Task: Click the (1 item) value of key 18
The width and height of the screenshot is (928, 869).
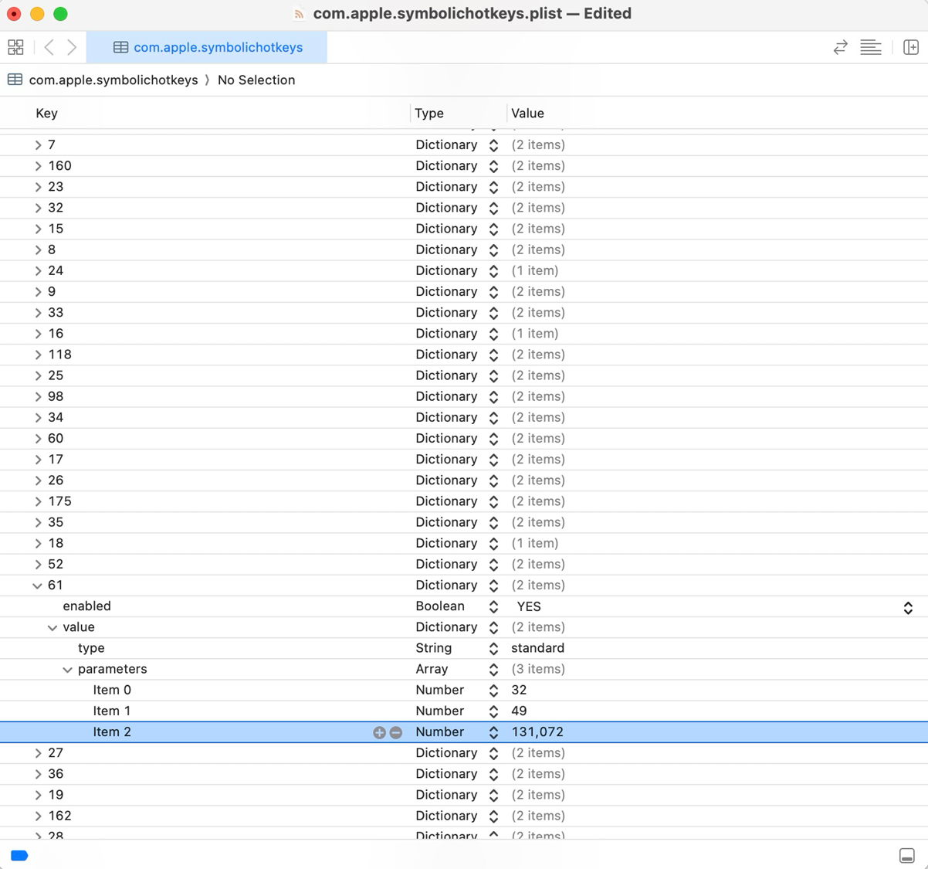Action: pos(535,543)
